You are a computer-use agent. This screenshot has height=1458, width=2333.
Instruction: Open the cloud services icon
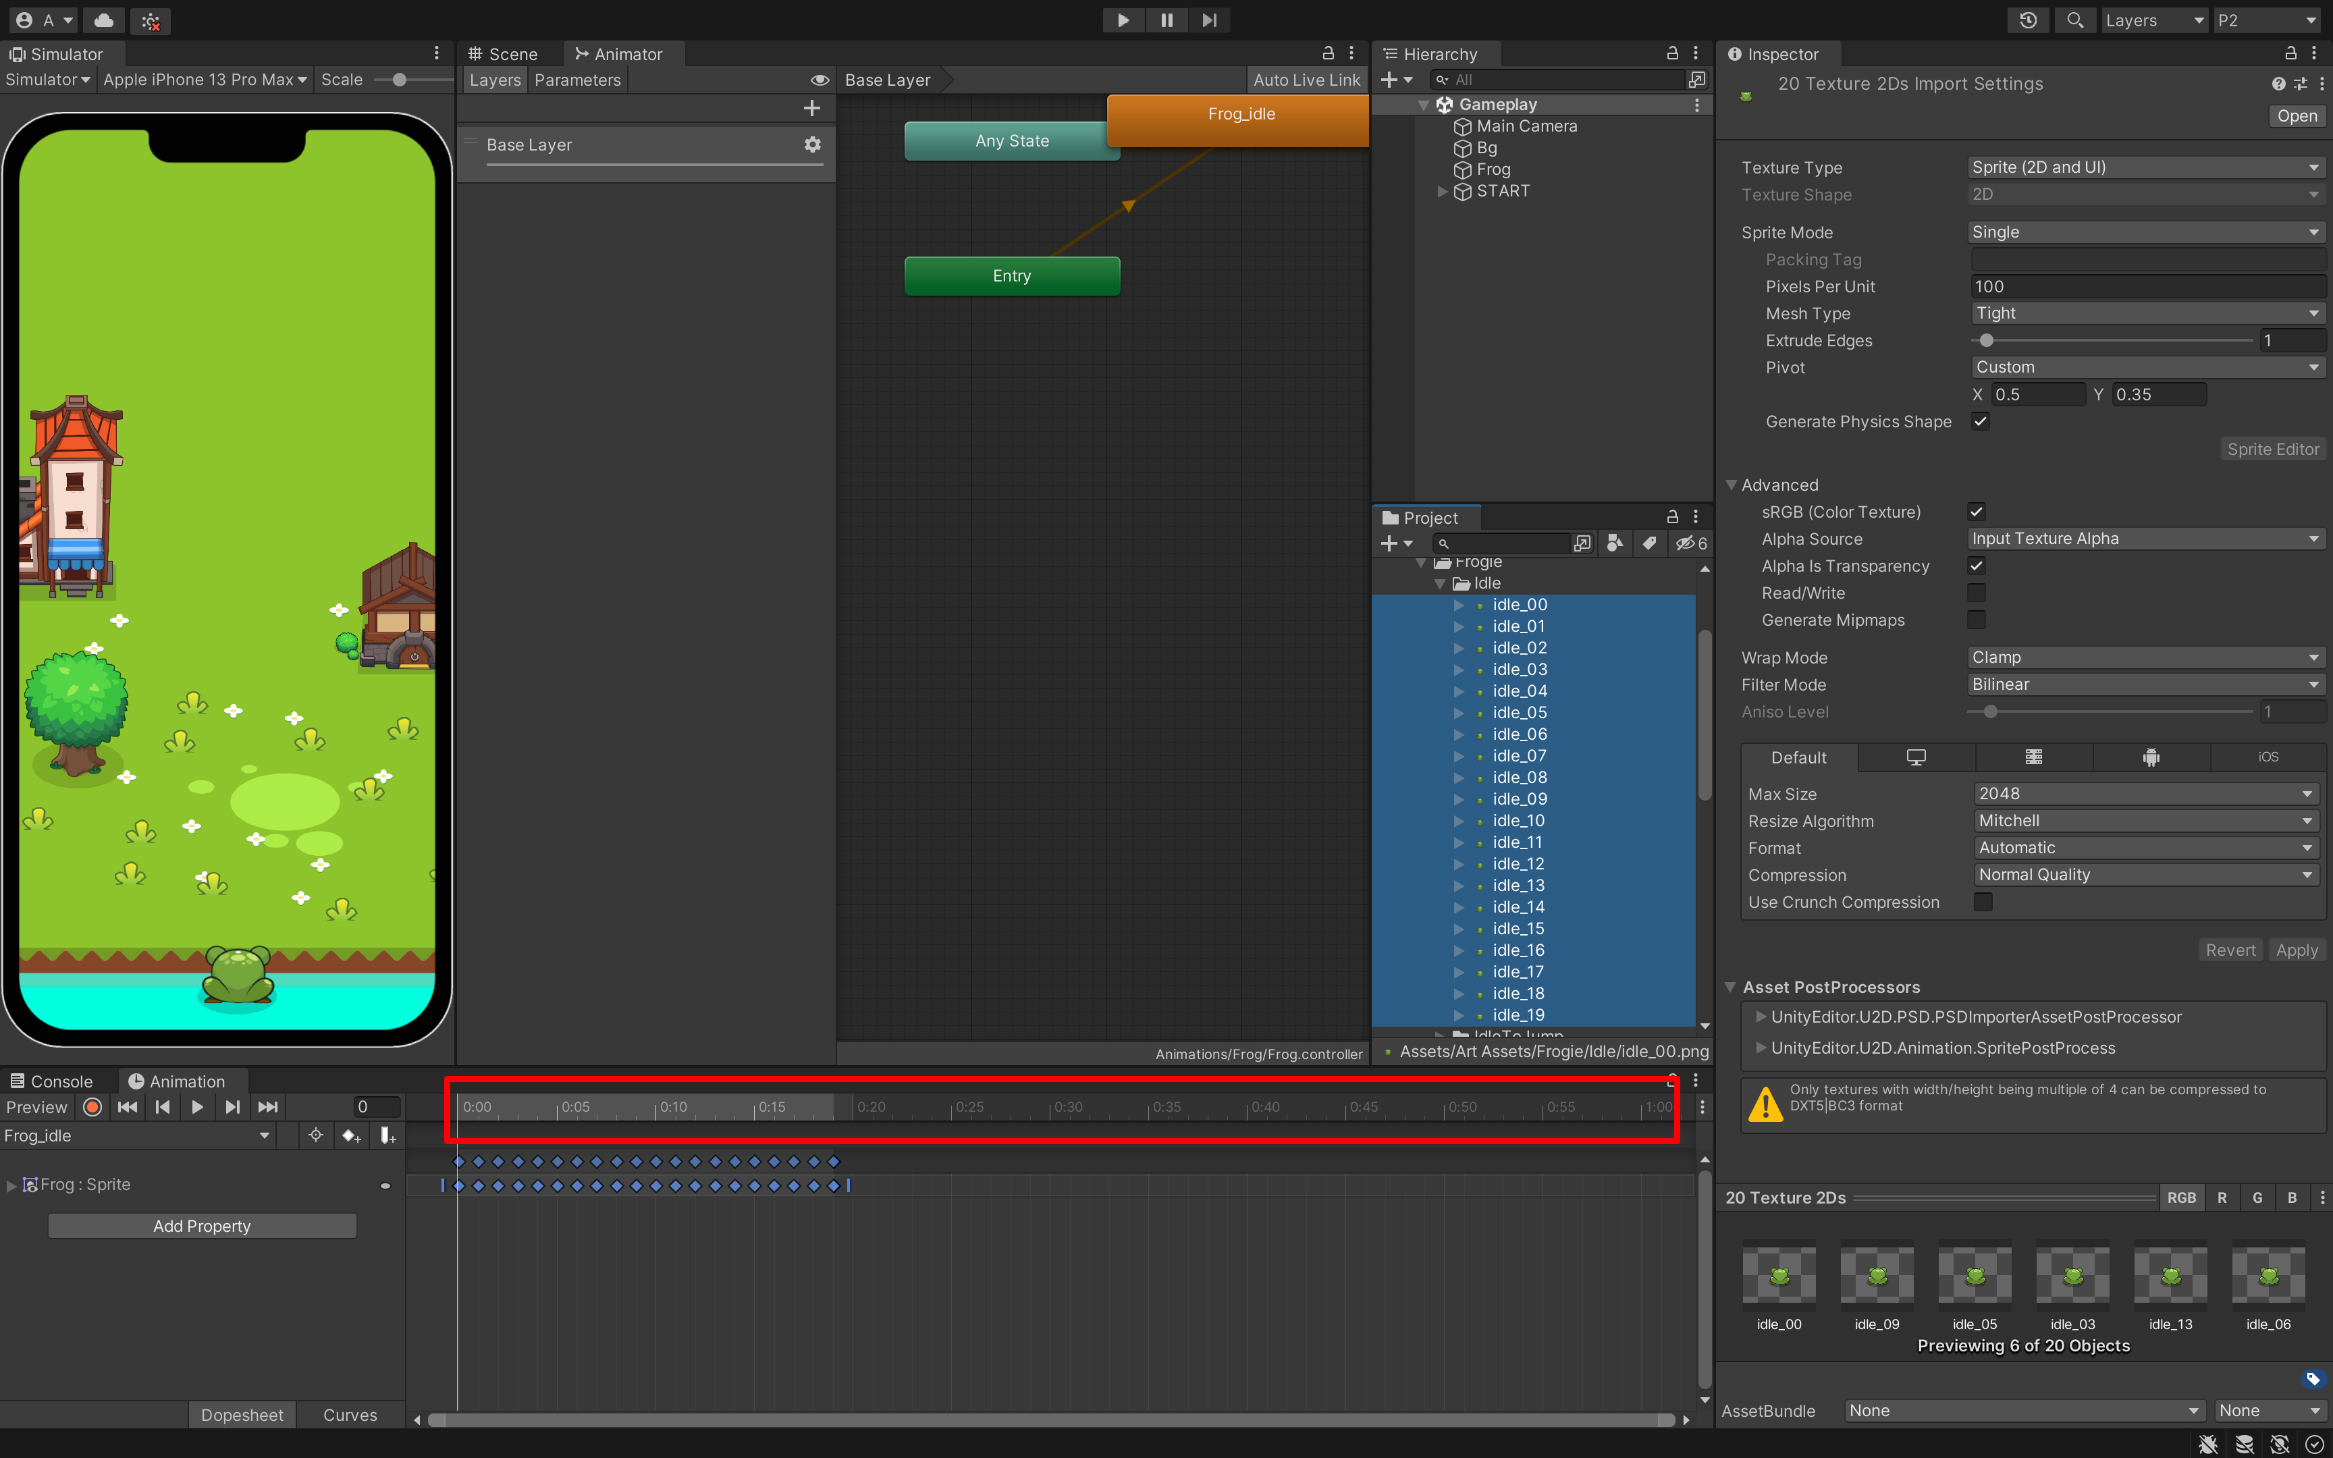tap(103, 20)
